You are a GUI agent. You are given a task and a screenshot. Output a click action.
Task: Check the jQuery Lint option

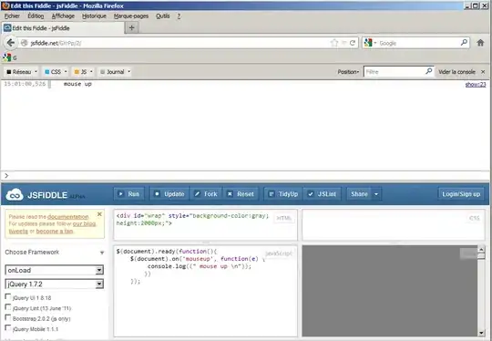tap(8, 306)
